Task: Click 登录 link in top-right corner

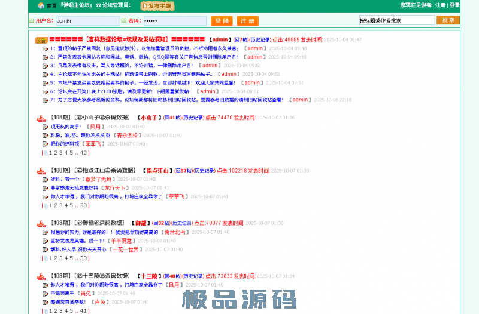Action: [454, 5]
